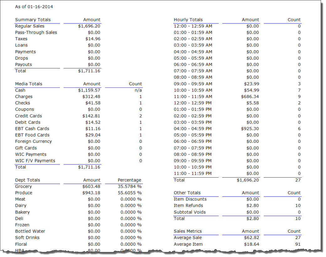Click the 'As of 01-16-2014' date line

point(34,7)
